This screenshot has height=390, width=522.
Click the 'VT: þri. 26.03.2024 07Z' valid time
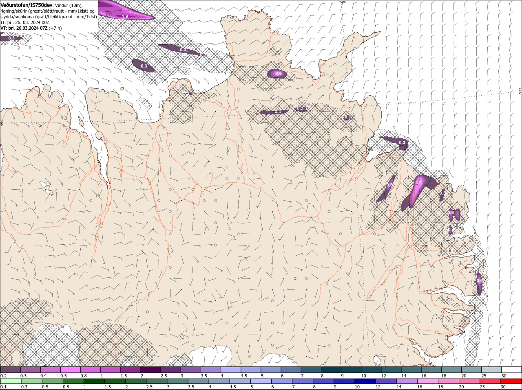[x=24, y=28]
